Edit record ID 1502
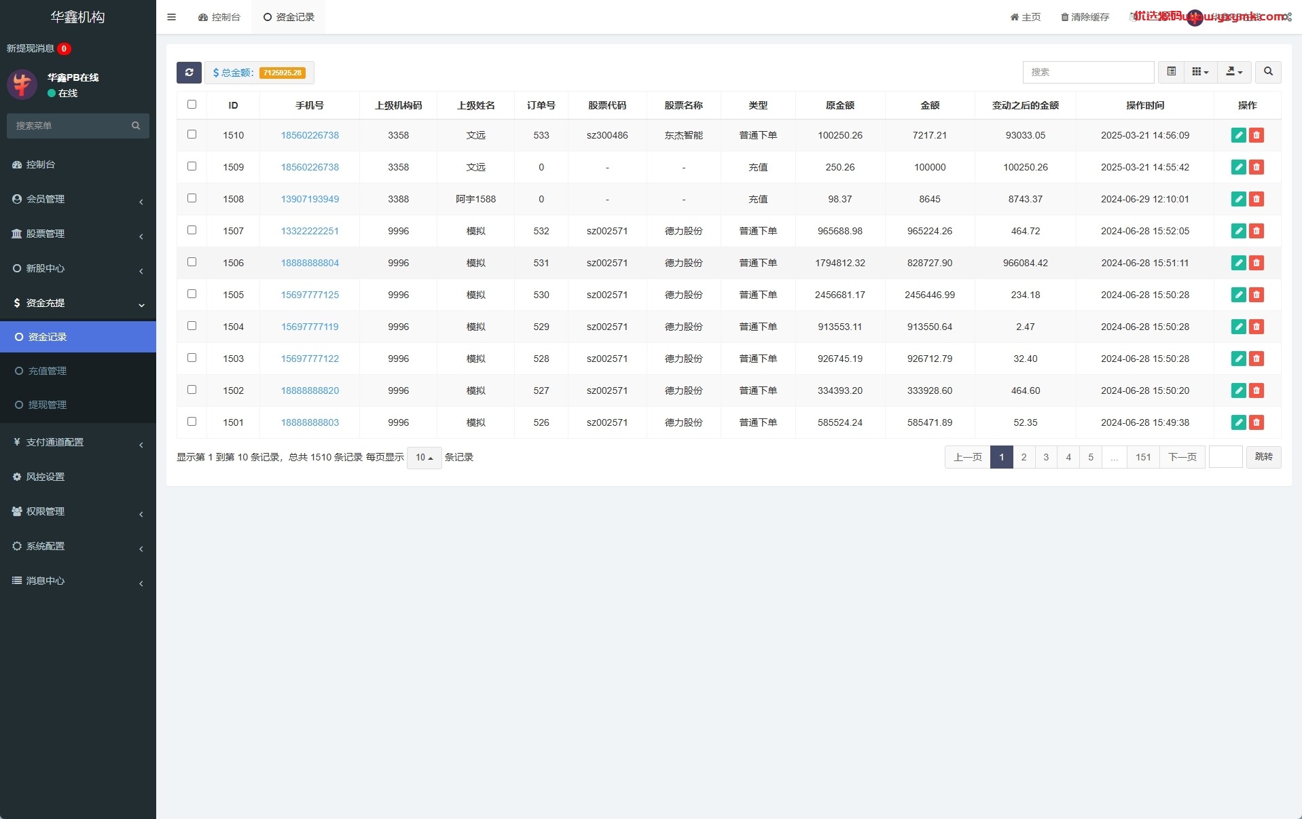The height and width of the screenshot is (819, 1302). [1239, 390]
